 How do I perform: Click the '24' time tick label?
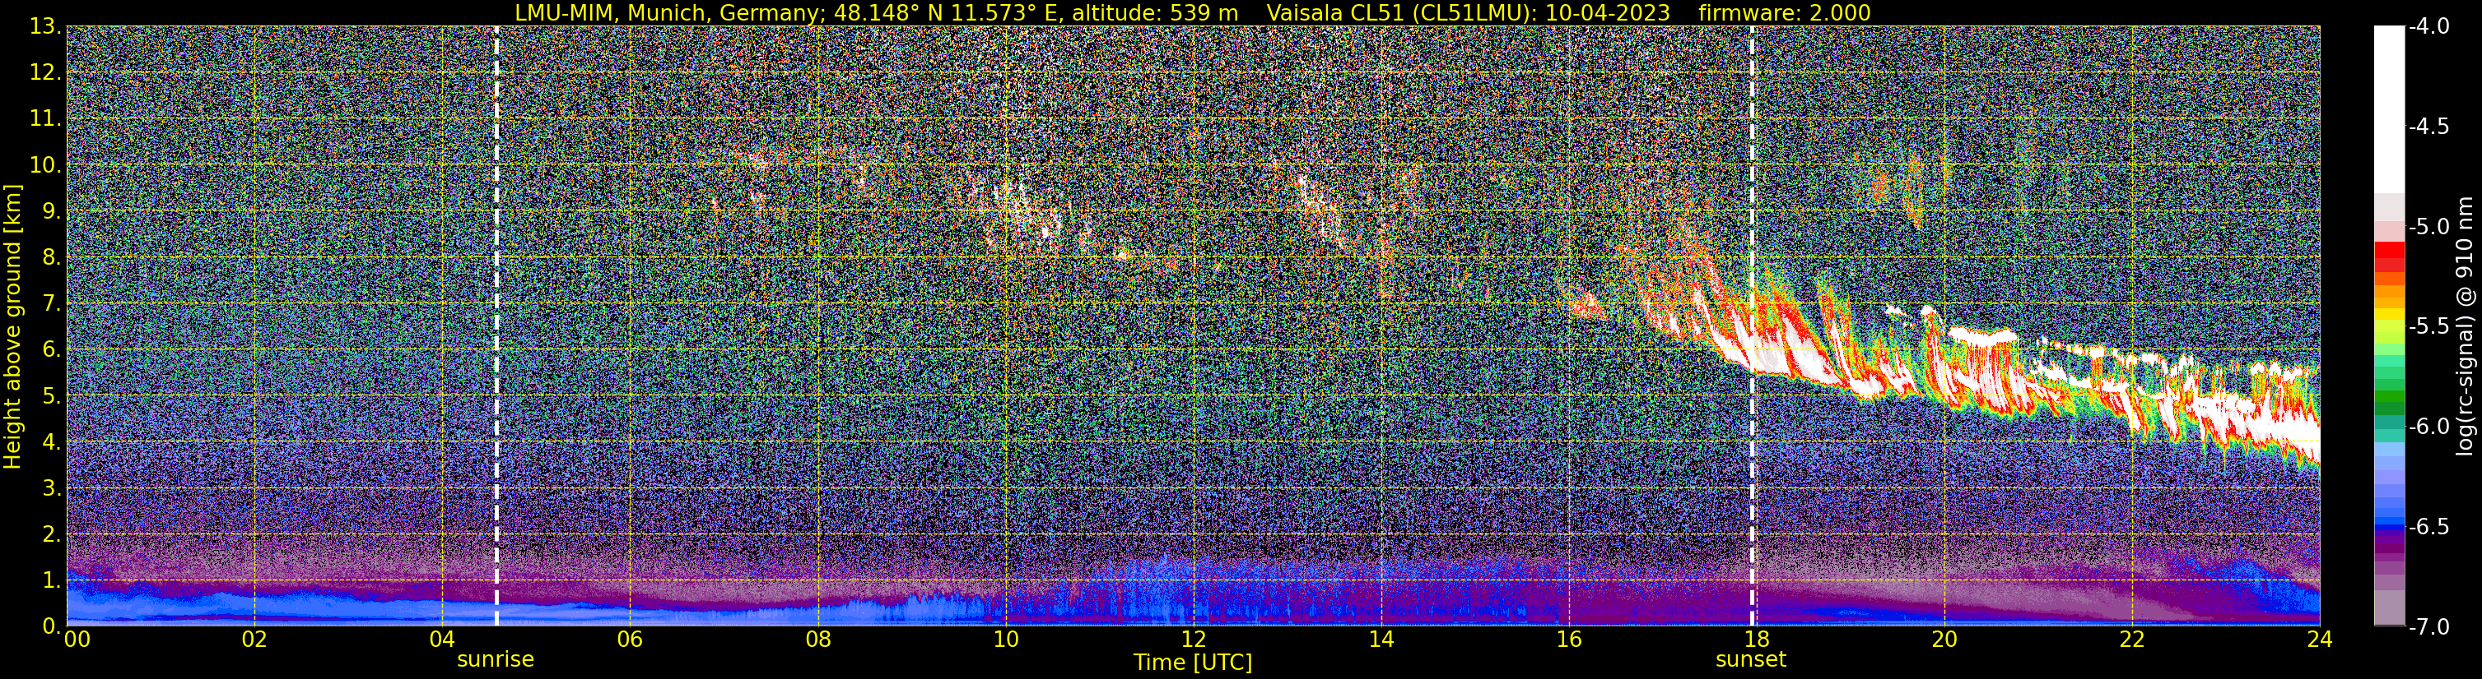(x=2320, y=640)
